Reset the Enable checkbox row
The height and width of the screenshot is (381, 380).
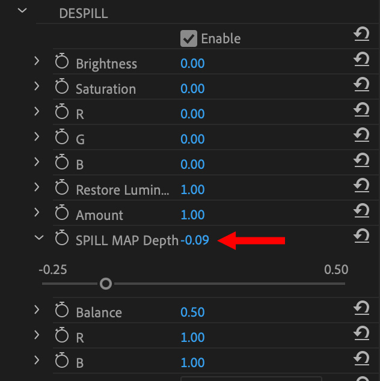tap(361, 35)
